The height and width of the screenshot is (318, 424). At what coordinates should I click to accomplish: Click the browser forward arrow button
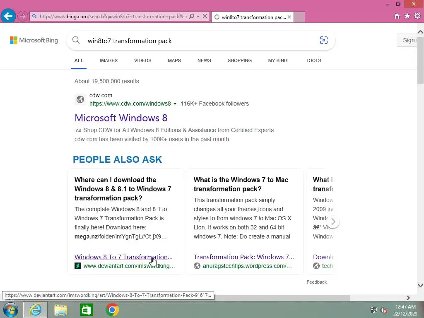(x=23, y=16)
